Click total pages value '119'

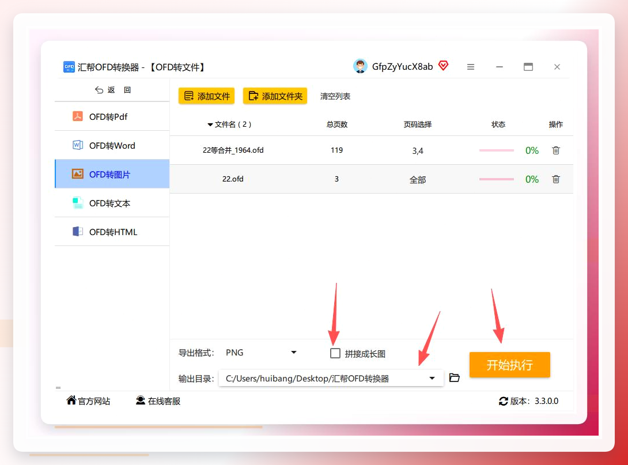[337, 150]
